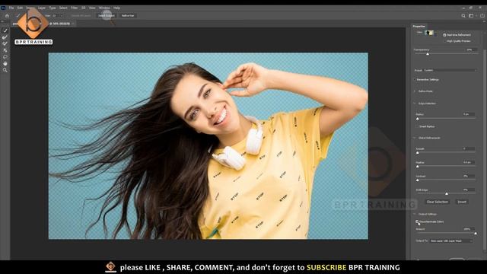
Task: Open the File menu
Action: click(11, 8)
